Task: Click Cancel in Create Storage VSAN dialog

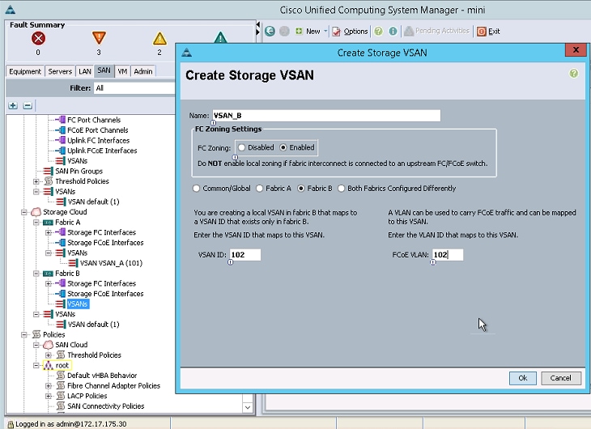Action: pos(560,378)
